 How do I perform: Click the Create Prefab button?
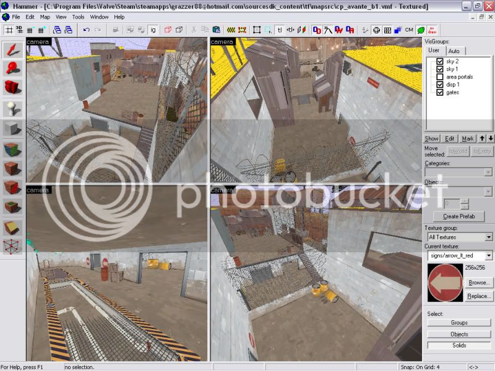(458, 216)
